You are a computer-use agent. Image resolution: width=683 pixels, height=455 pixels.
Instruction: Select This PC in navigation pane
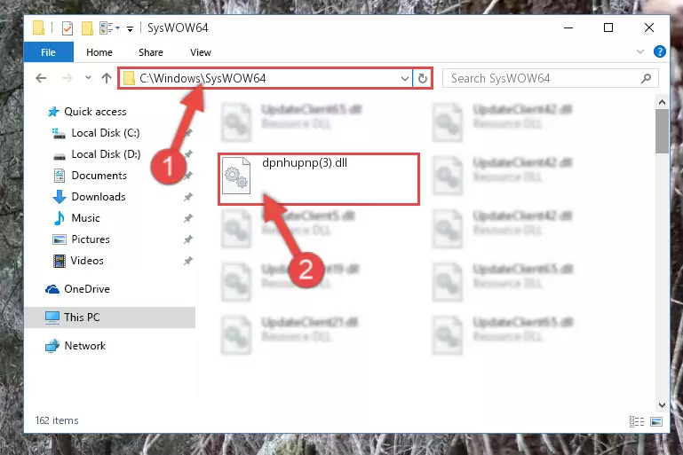pyautogui.click(x=82, y=318)
